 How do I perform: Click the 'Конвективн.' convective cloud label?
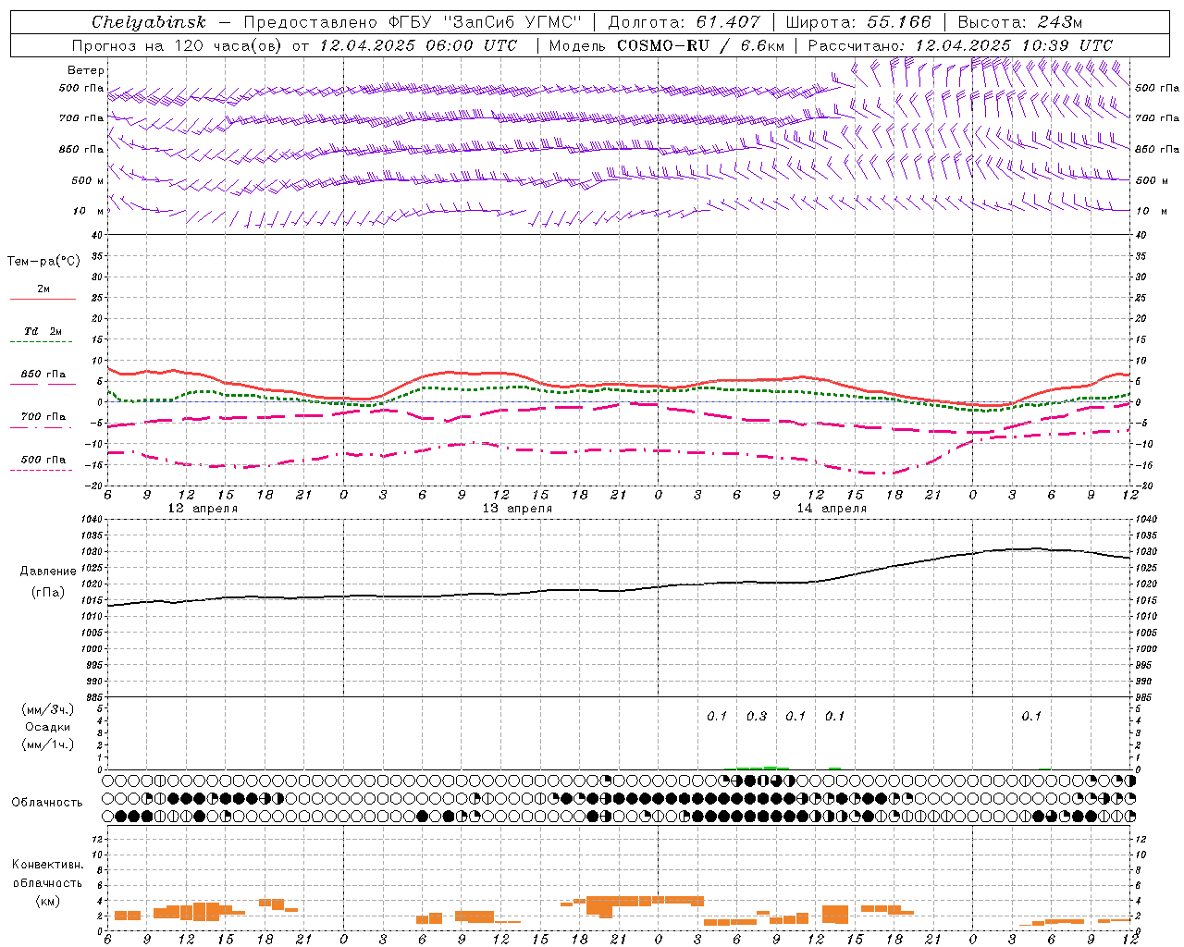coord(48,865)
